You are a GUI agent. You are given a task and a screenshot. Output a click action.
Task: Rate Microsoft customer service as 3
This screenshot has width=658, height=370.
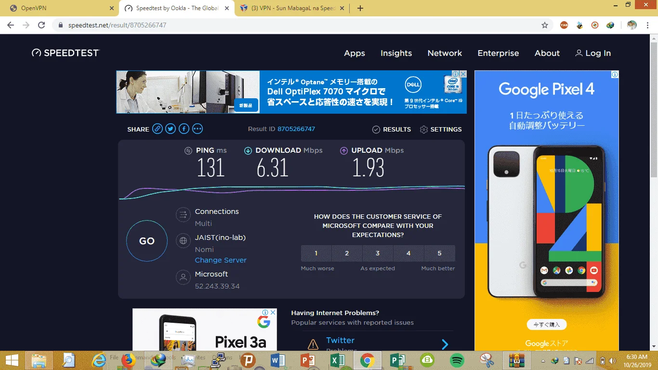pyautogui.click(x=378, y=253)
